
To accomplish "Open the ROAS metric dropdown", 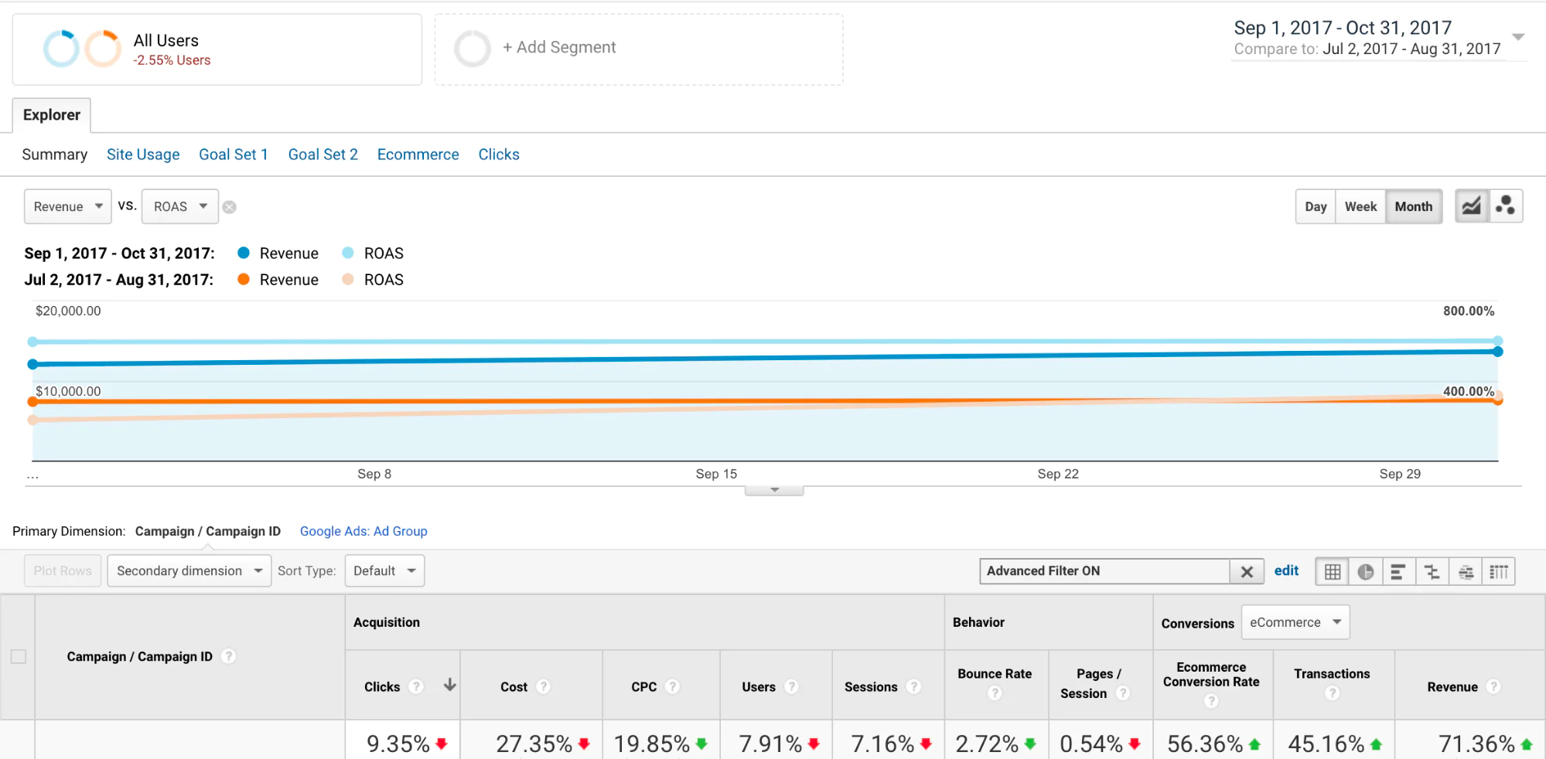I will (180, 206).
